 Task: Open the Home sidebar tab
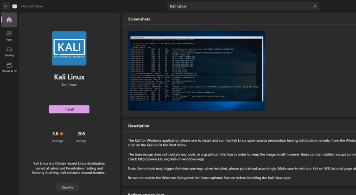pos(9,20)
